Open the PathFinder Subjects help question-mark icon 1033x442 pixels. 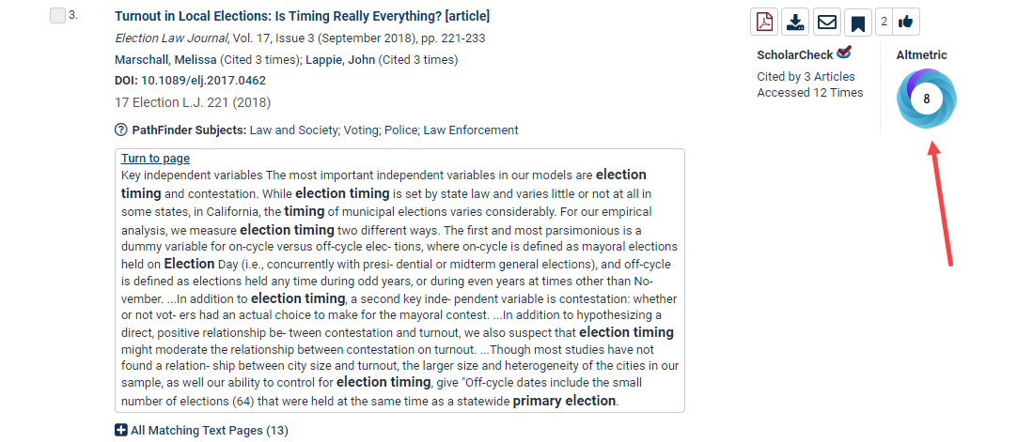pyautogui.click(x=120, y=130)
